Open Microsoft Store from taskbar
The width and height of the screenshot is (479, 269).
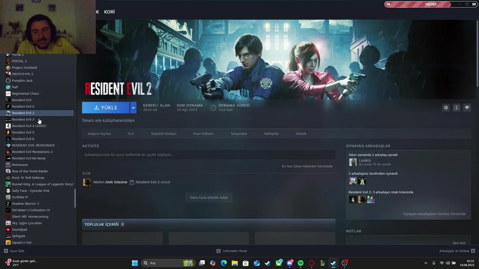point(246,263)
